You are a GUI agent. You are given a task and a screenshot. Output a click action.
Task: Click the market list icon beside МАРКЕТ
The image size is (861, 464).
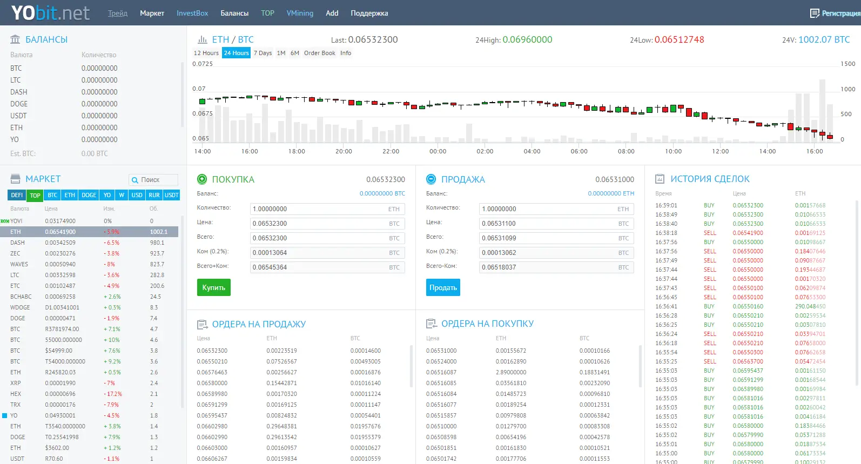[15, 179]
